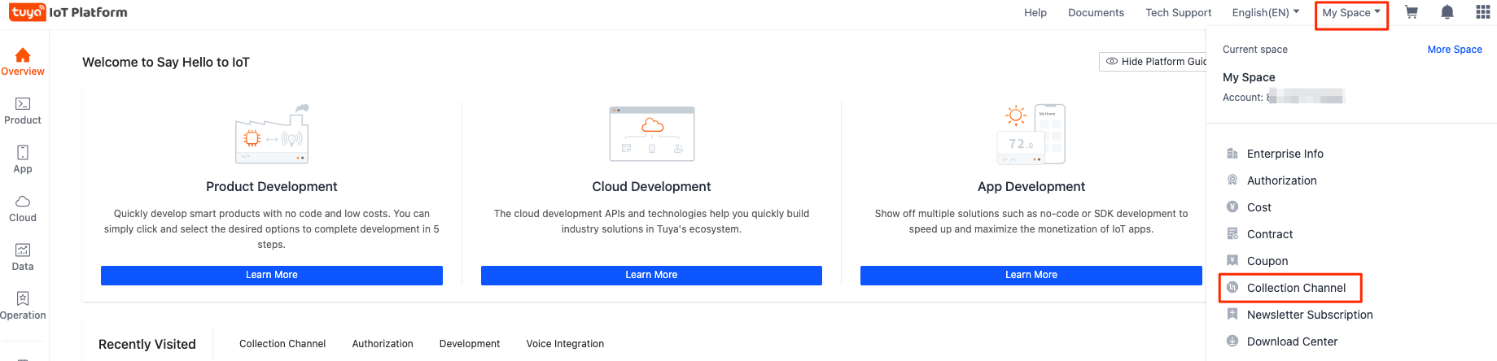Click the App Development heading
Viewport: 1497px width, 361px height.
click(x=1031, y=187)
